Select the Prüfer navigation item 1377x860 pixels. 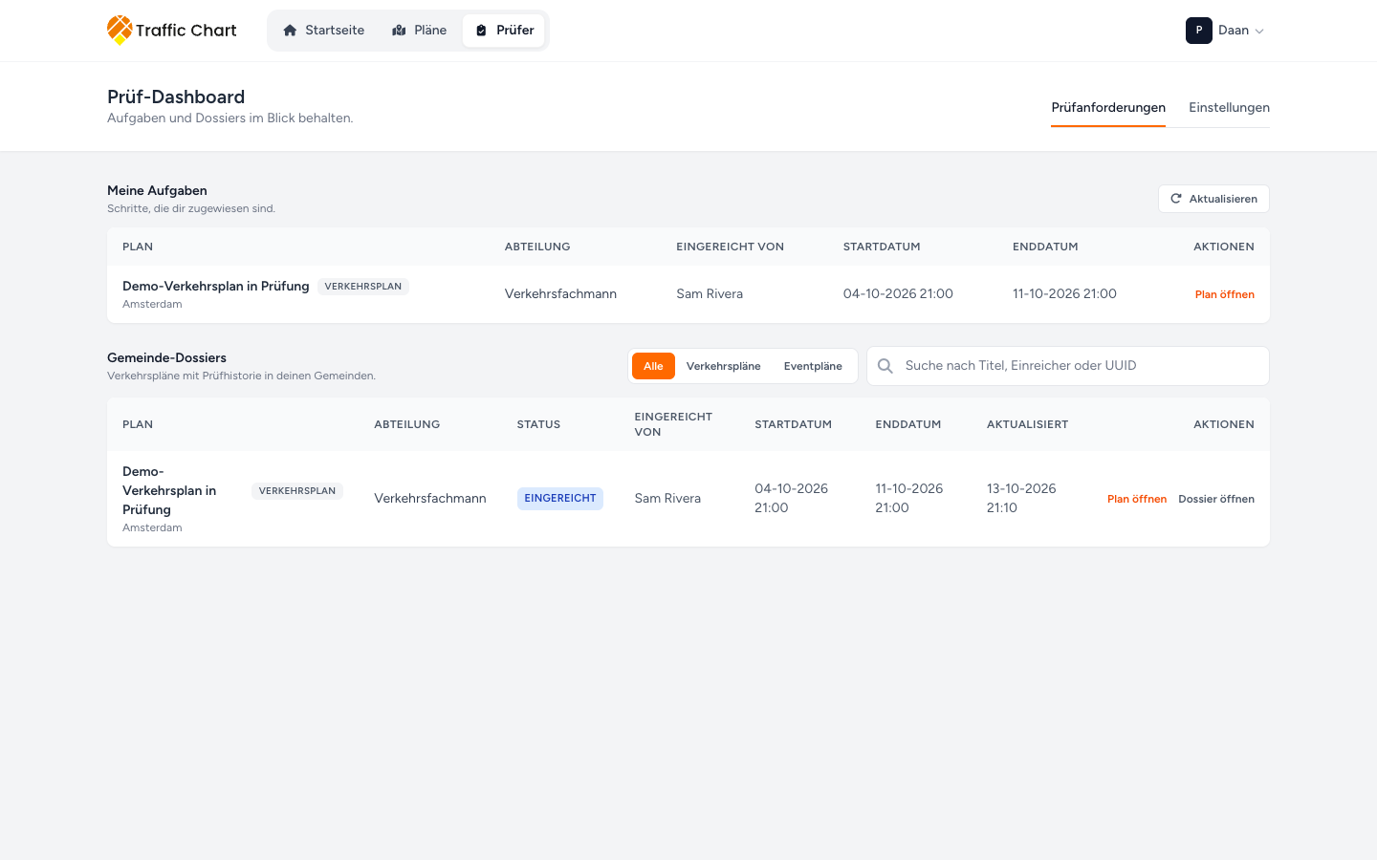504,31
